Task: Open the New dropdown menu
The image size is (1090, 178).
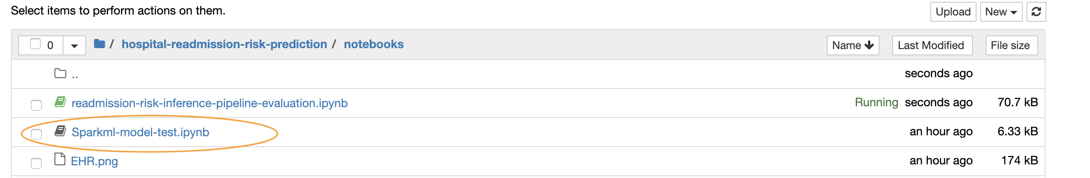Action: point(1001,12)
